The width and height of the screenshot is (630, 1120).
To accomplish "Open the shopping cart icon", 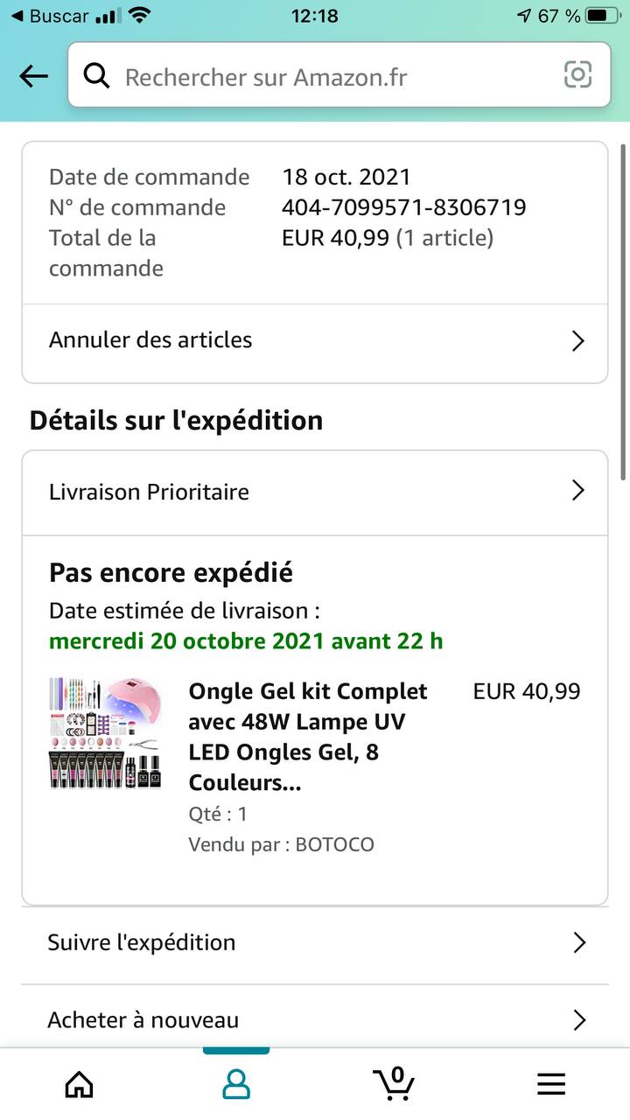I will pyautogui.click(x=394, y=1082).
